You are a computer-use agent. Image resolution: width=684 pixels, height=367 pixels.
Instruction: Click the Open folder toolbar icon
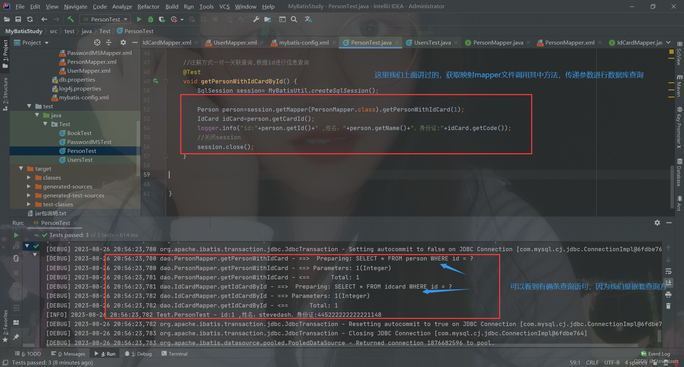point(7,19)
